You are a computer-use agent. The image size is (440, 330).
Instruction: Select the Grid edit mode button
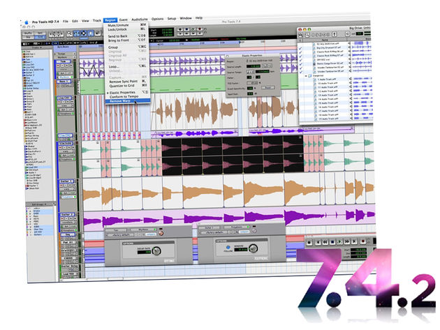point(40,37)
